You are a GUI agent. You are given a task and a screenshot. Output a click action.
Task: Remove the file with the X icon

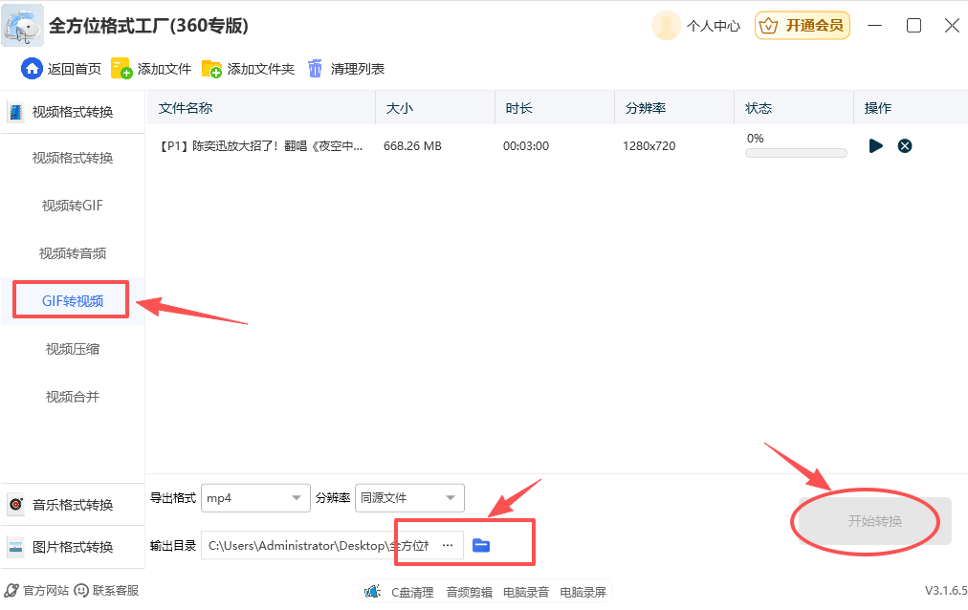[x=905, y=146]
